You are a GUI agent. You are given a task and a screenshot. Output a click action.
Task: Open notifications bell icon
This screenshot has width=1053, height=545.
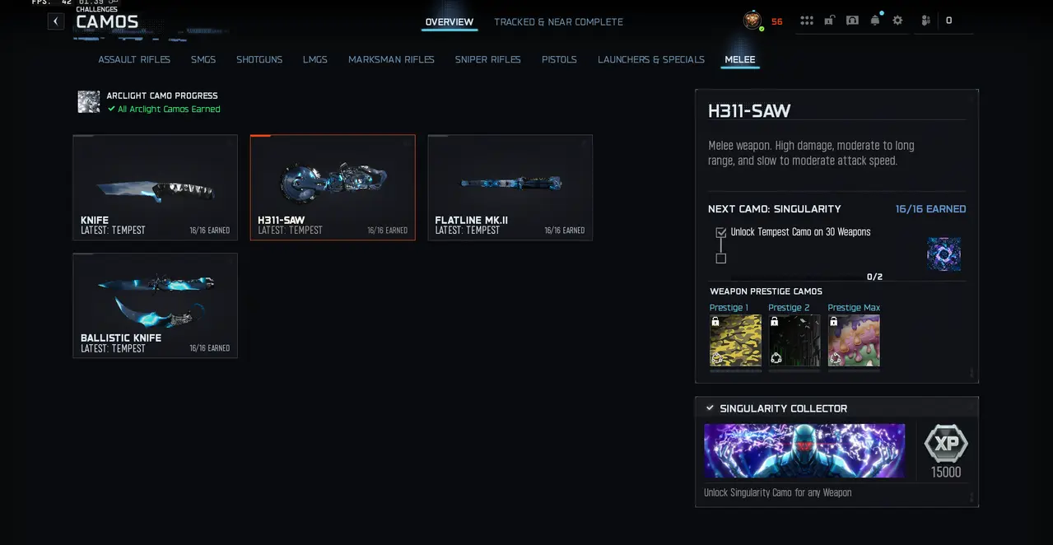(875, 21)
